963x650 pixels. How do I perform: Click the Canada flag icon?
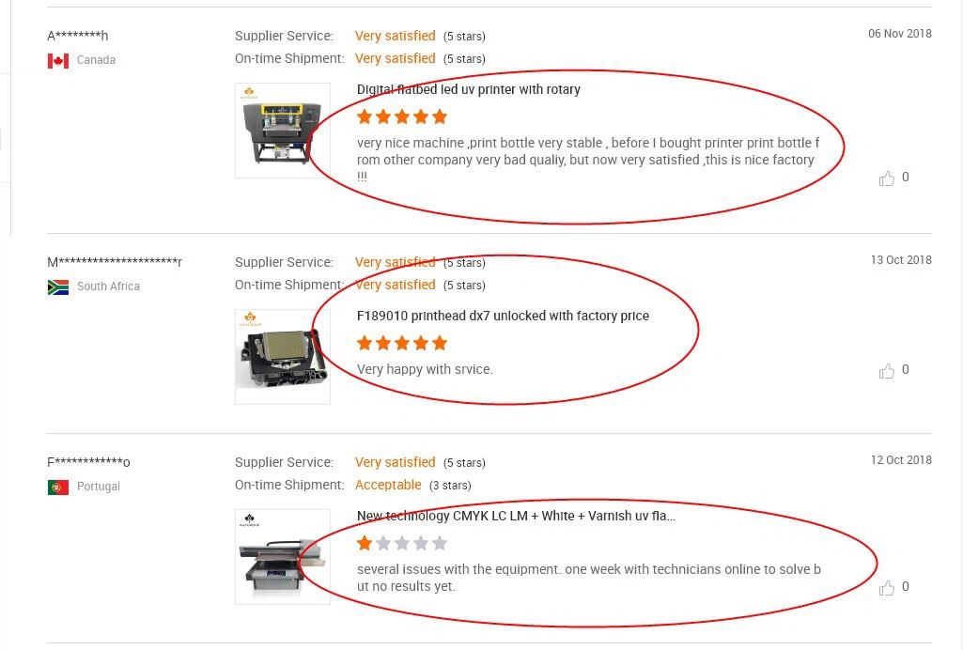[x=58, y=61]
